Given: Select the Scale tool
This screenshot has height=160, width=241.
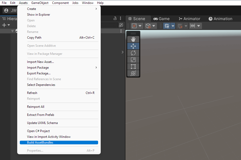Looking at the screenshot, I should [133, 60].
